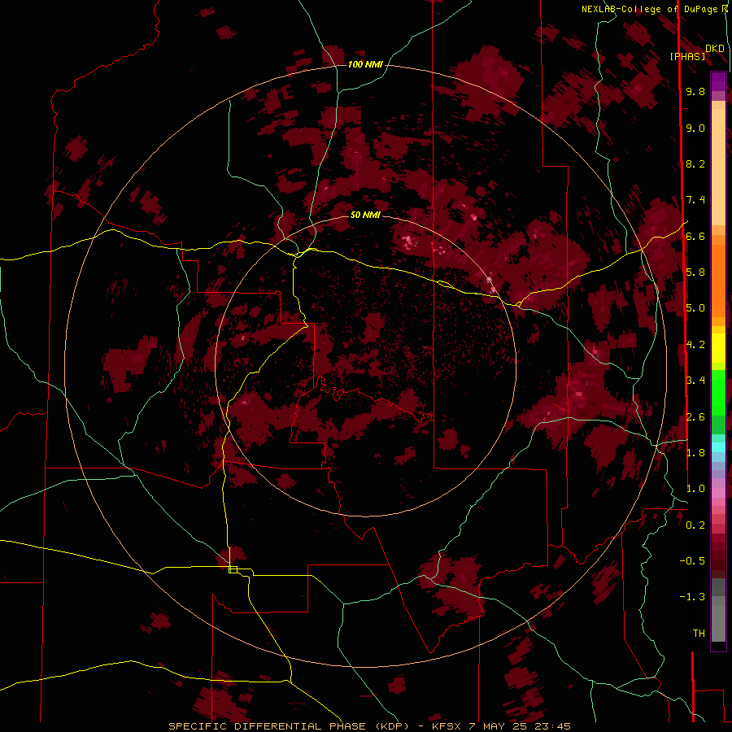Click the 8.2 value on the scale
The width and height of the screenshot is (732, 732).
(x=695, y=163)
